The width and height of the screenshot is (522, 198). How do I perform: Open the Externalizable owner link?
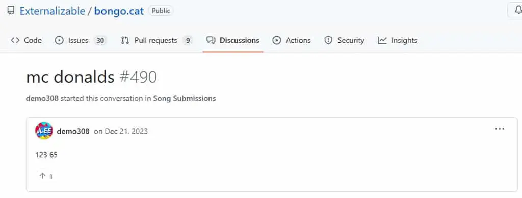click(x=53, y=11)
